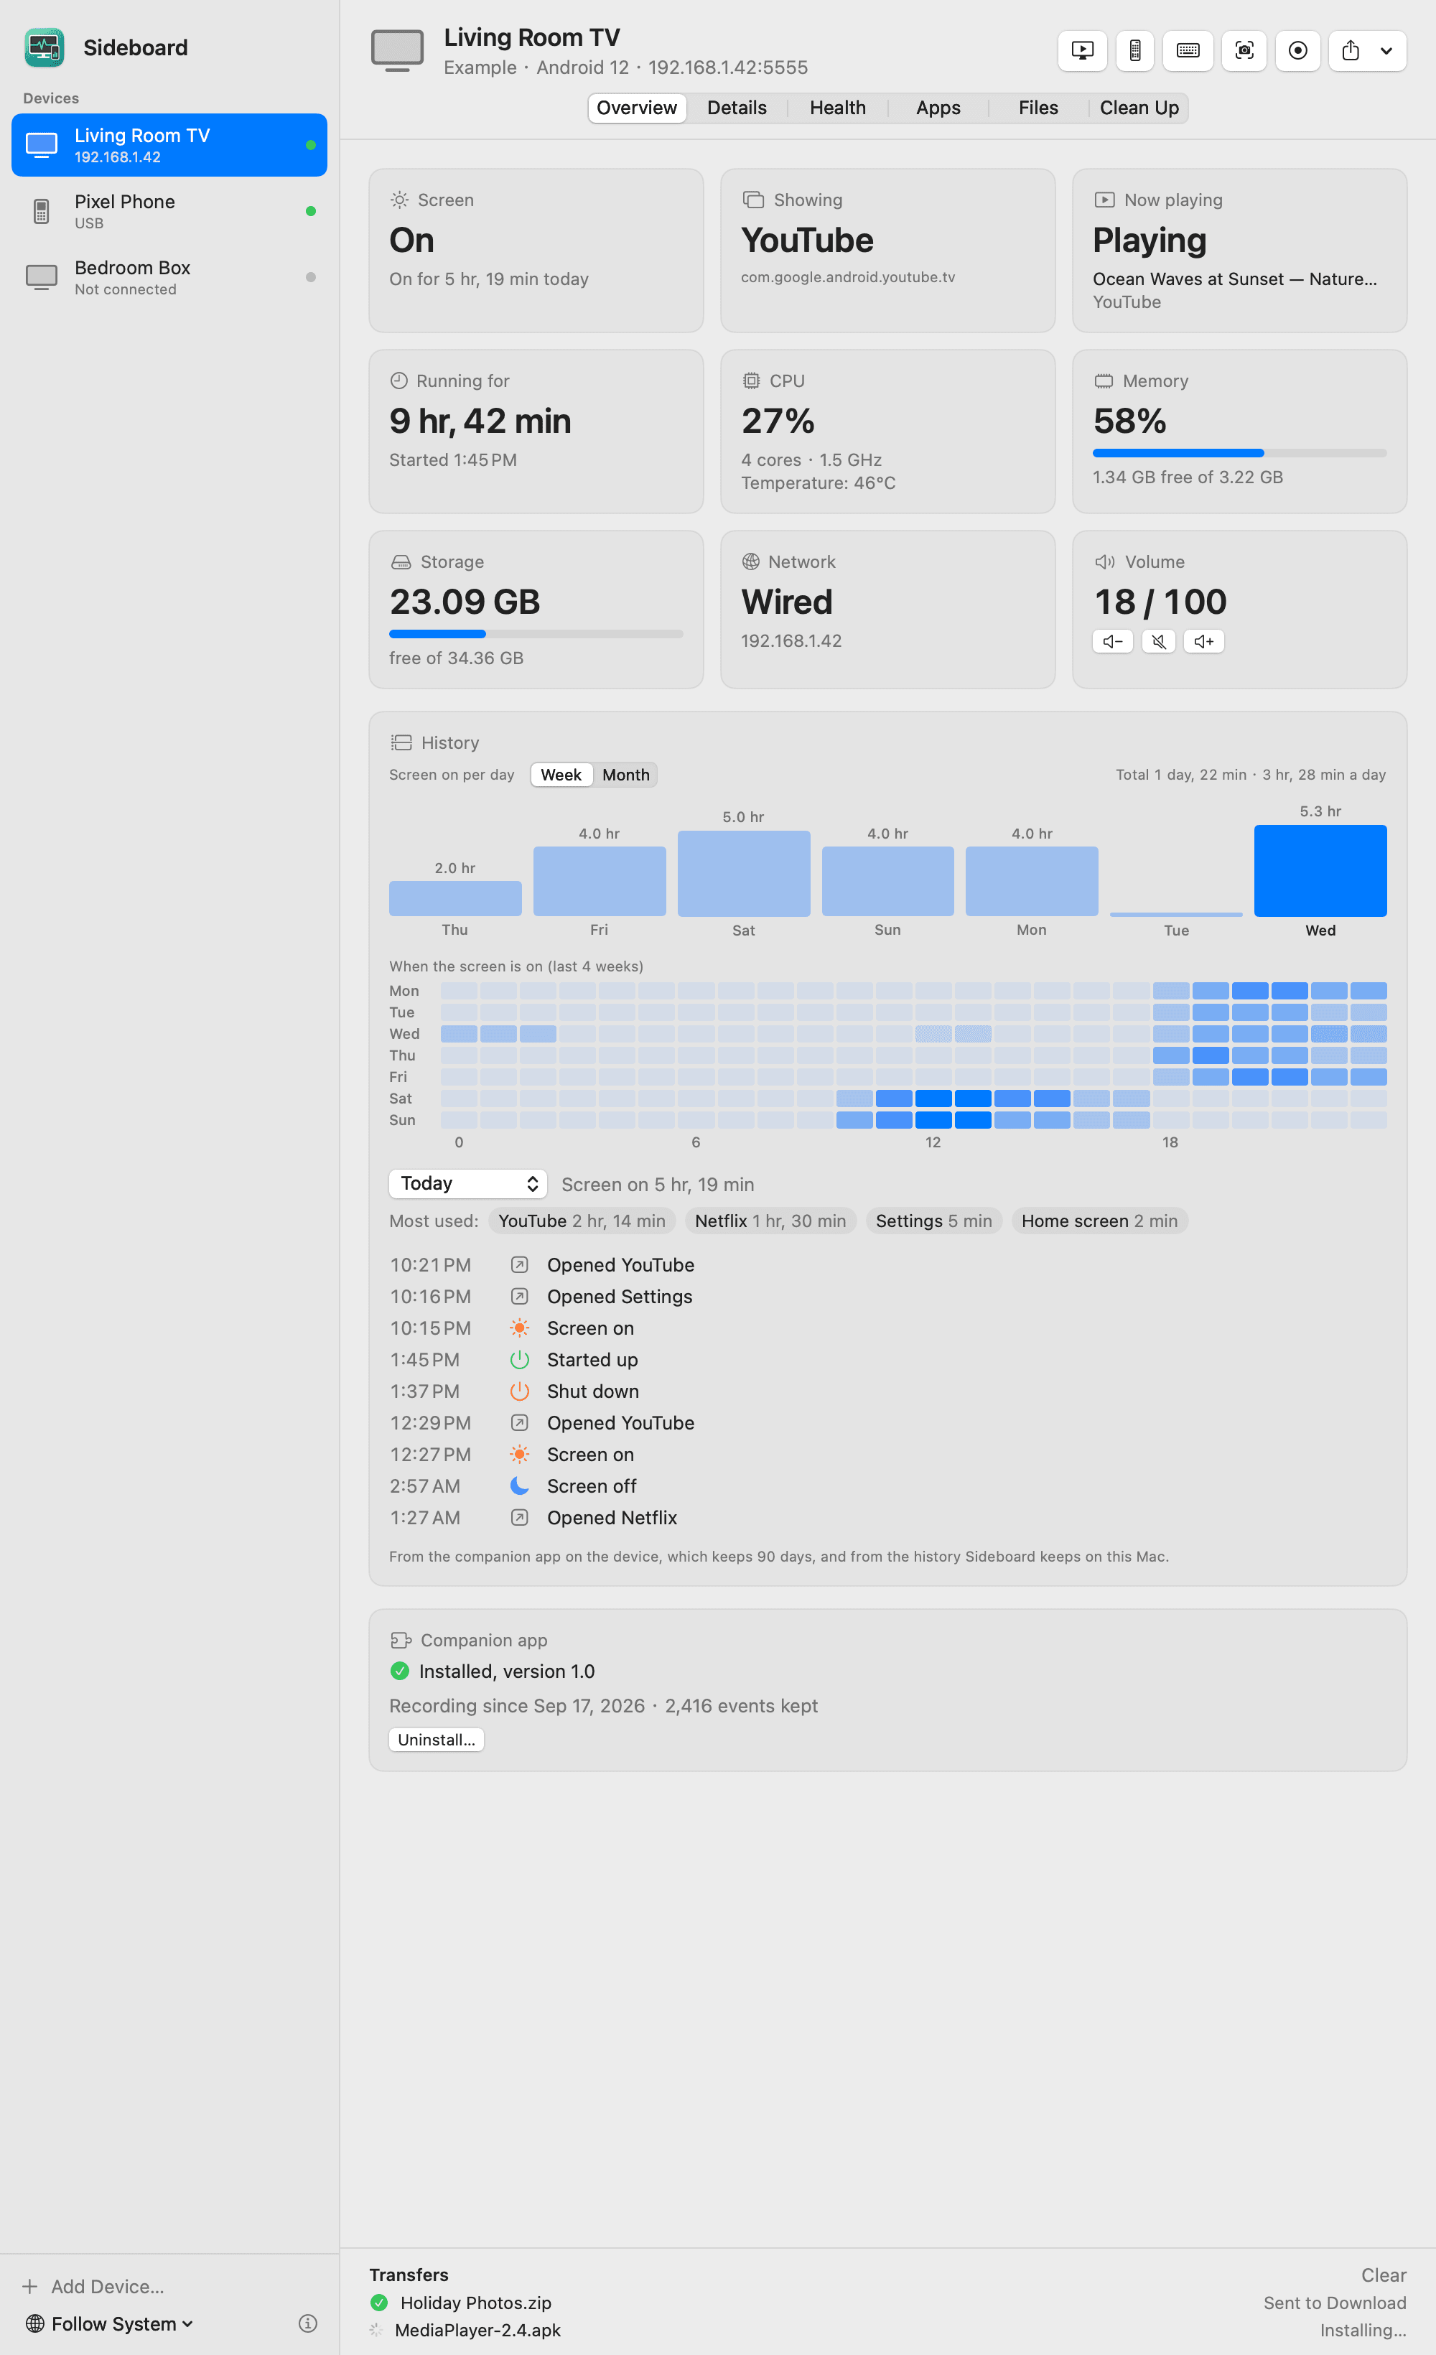Click the Sat 5.0 hr bar
This screenshot has width=1436, height=2355.
coord(744,874)
